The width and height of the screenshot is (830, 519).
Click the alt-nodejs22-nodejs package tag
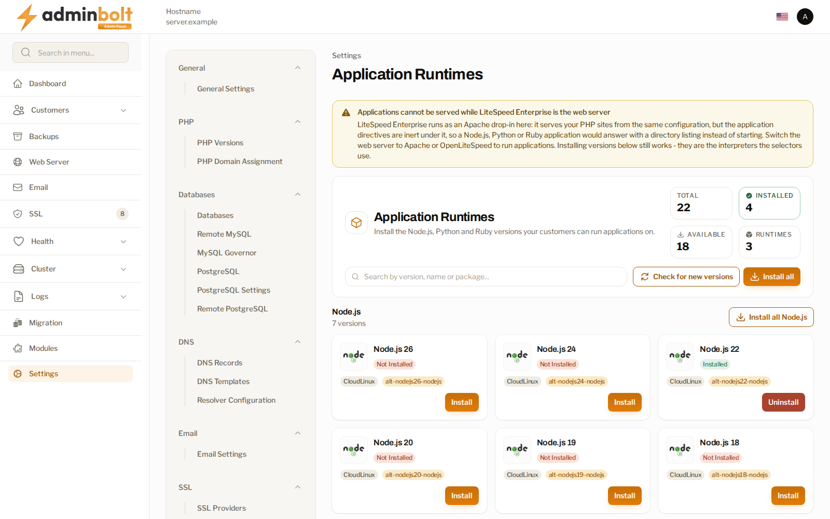740,381
